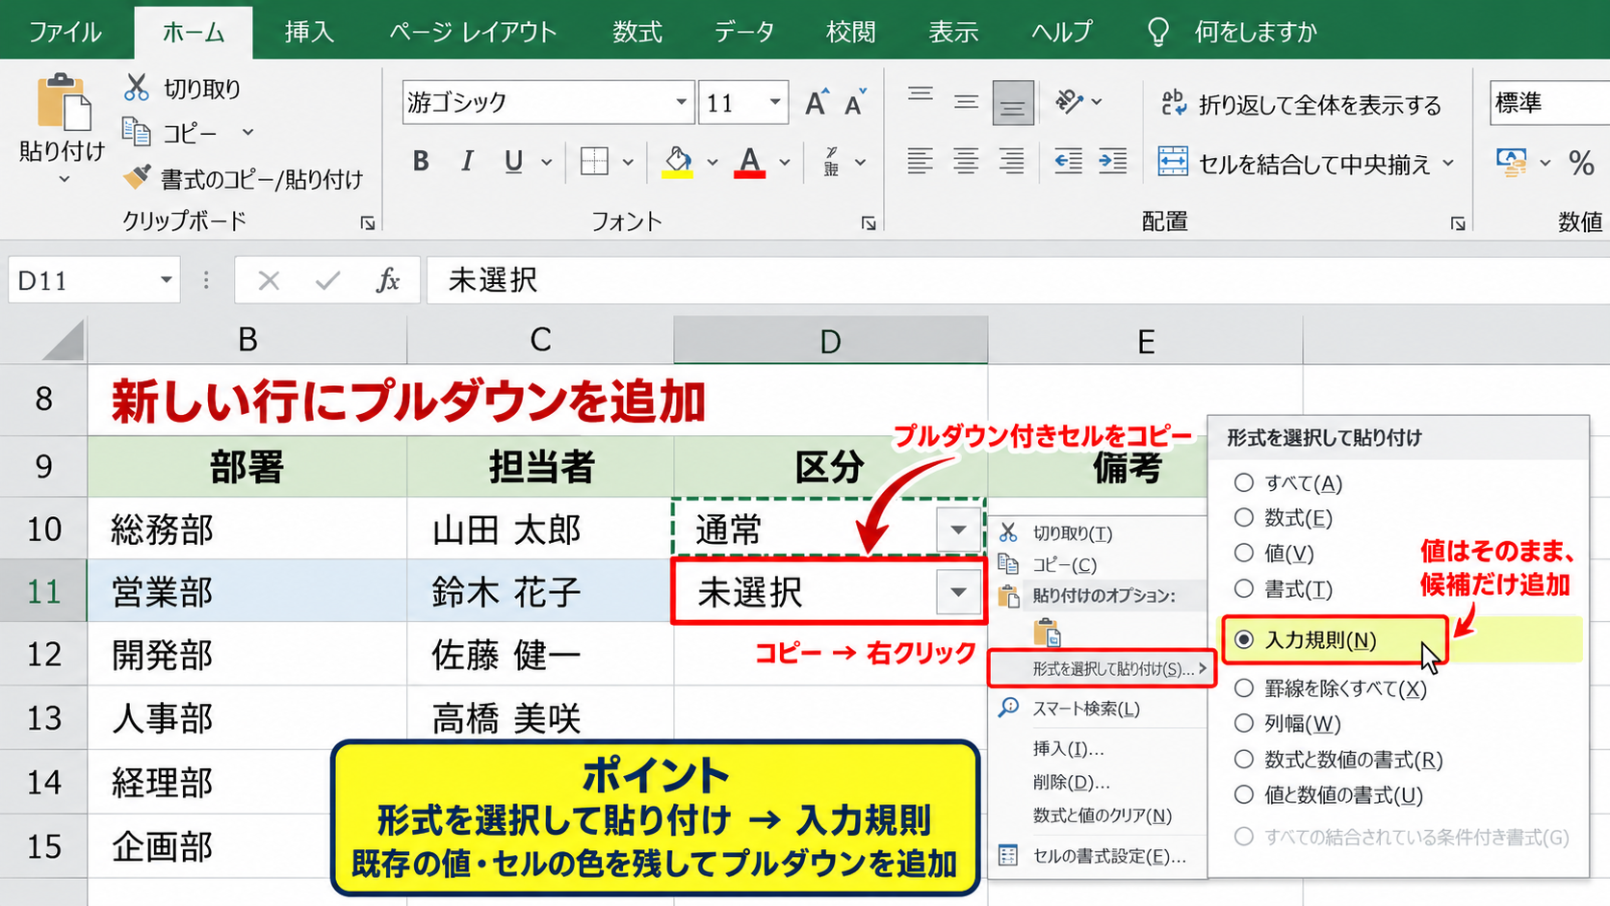Screen dimensions: 1610x906
Task: Open the 挿入 ribbon tab
Action: coord(309,32)
